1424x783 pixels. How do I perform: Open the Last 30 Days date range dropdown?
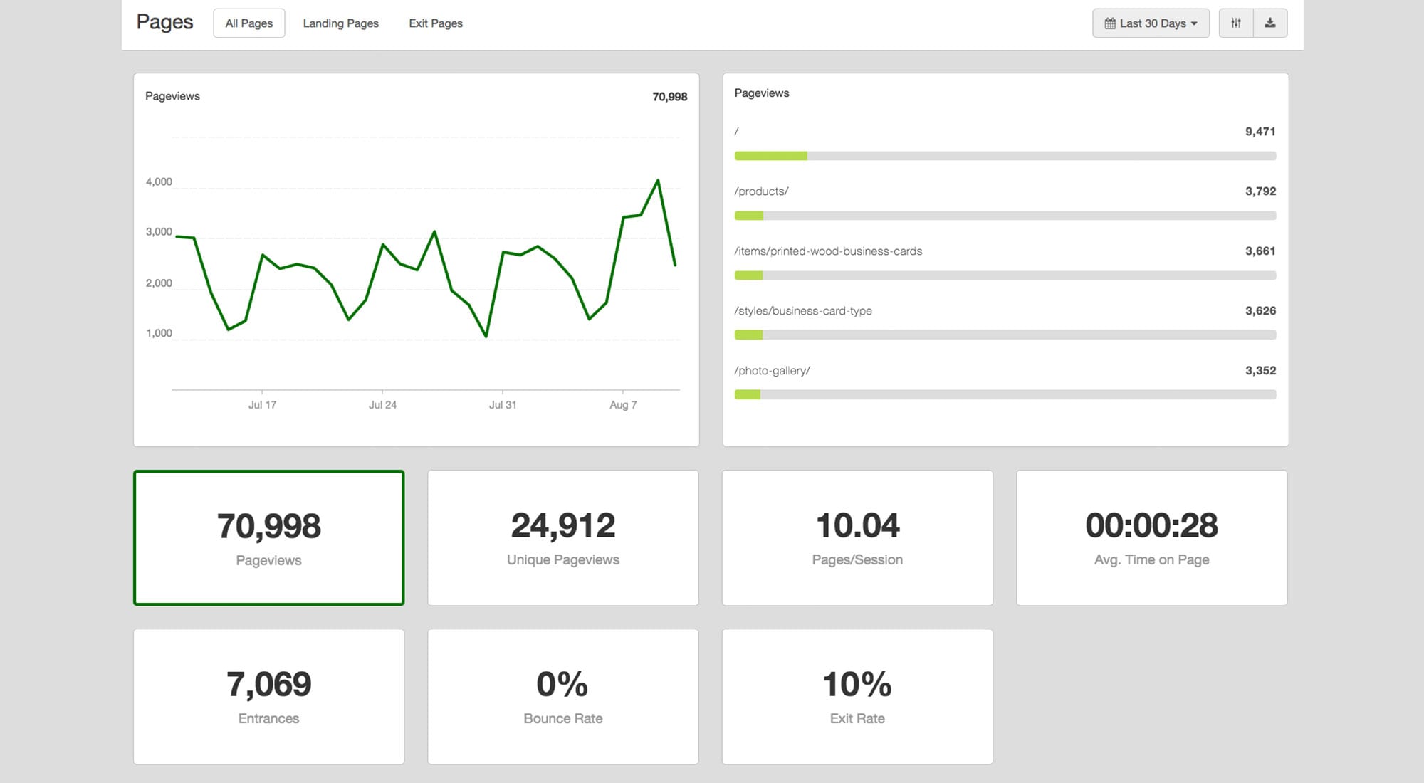tap(1151, 23)
